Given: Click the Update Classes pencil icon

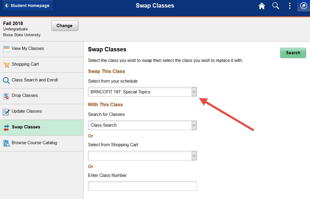Looking at the screenshot, I should [6, 112].
